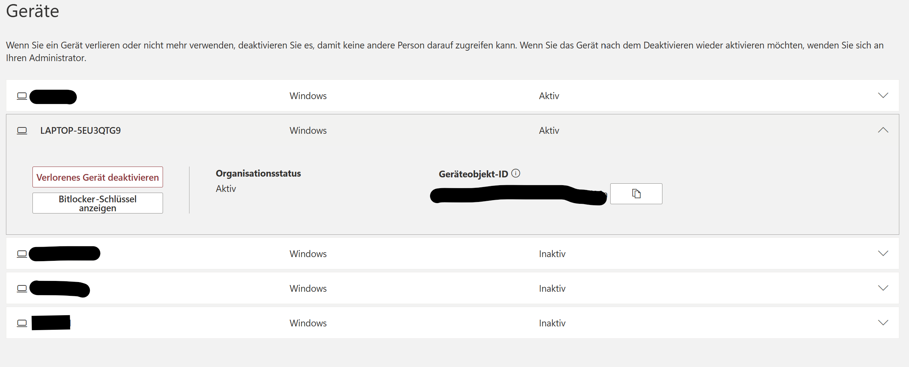Click the laptop icon beside LAPTOP-5EU3QTG9

click(22, 131)
